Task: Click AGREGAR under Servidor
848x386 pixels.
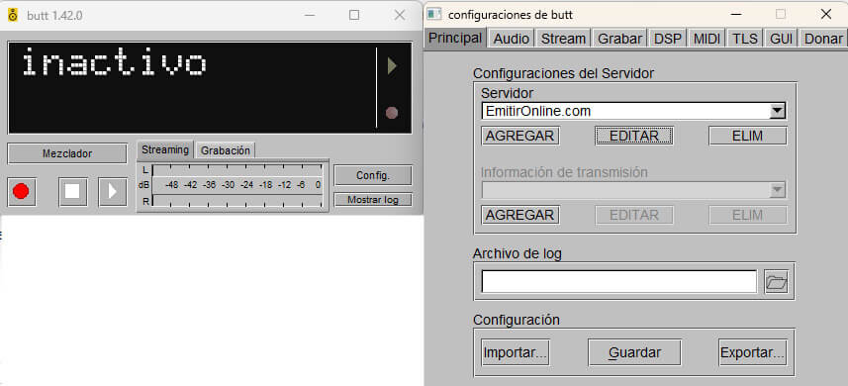Action: tap(520, 136)
